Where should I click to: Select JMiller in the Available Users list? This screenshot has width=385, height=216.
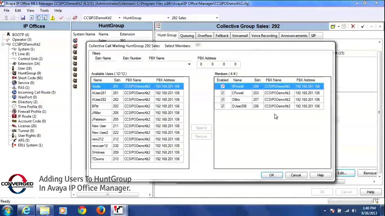[137, 113]
